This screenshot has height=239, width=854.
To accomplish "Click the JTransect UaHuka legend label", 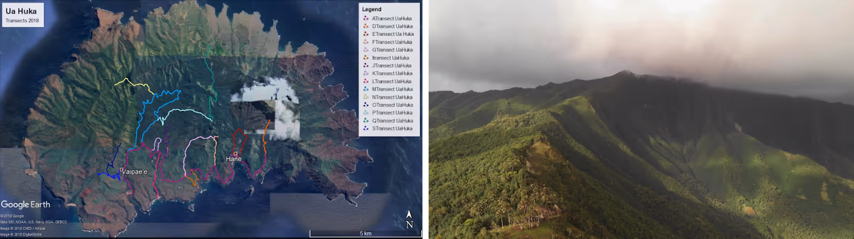I will 392,66.
